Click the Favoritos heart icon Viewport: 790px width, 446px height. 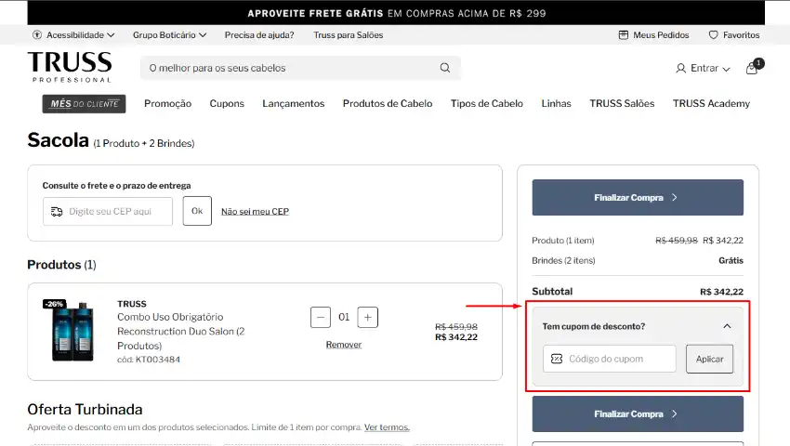[713, 34]
